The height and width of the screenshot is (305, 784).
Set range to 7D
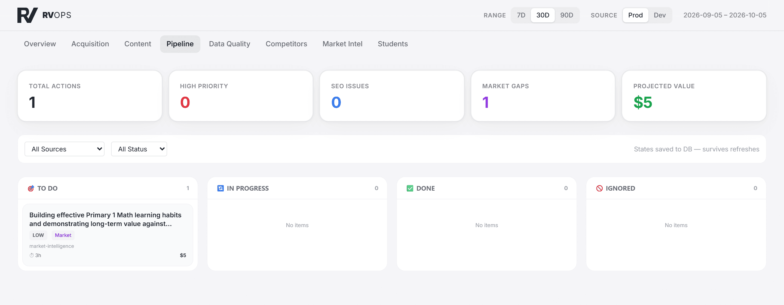521,15
